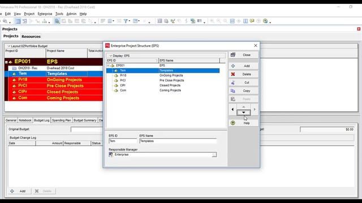Click the Add plus icon in EPS dialog
This screenshot has width=362, height=203.
[233, 66]
